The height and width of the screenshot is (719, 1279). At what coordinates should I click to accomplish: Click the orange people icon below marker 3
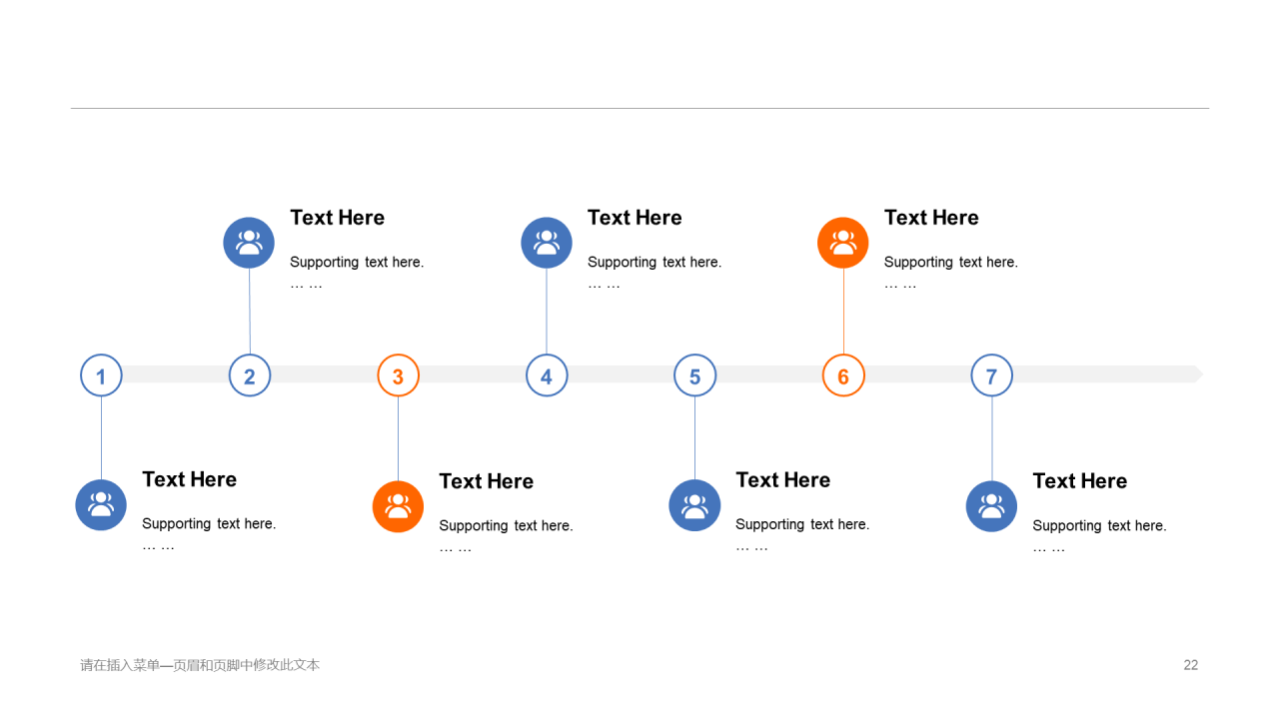(398, 506)
